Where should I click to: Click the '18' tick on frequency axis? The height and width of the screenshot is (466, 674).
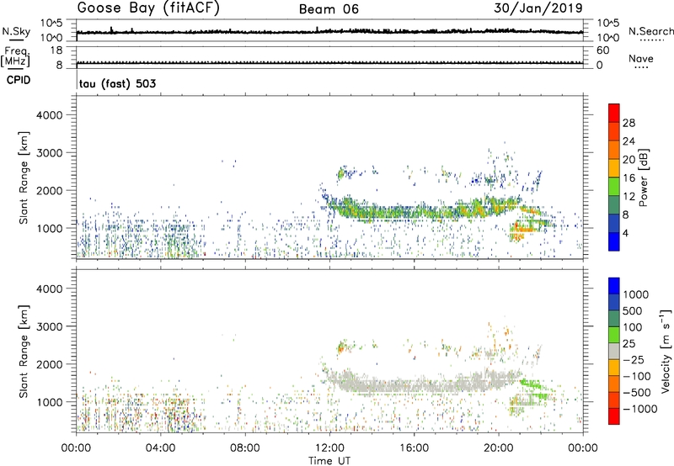(56, 50)
